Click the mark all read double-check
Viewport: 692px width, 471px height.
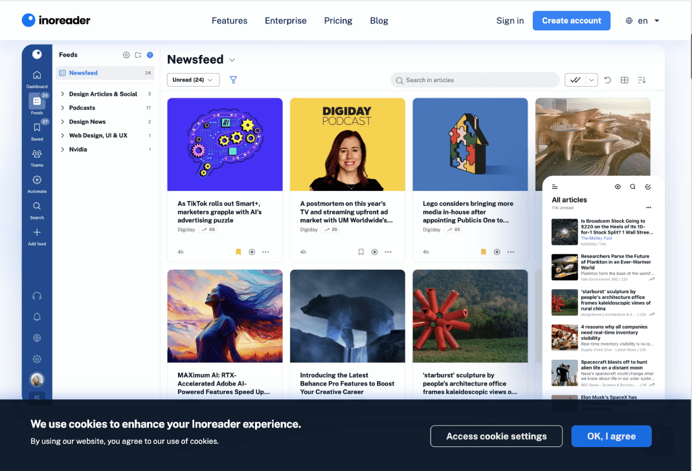click(x=575, y=80)
